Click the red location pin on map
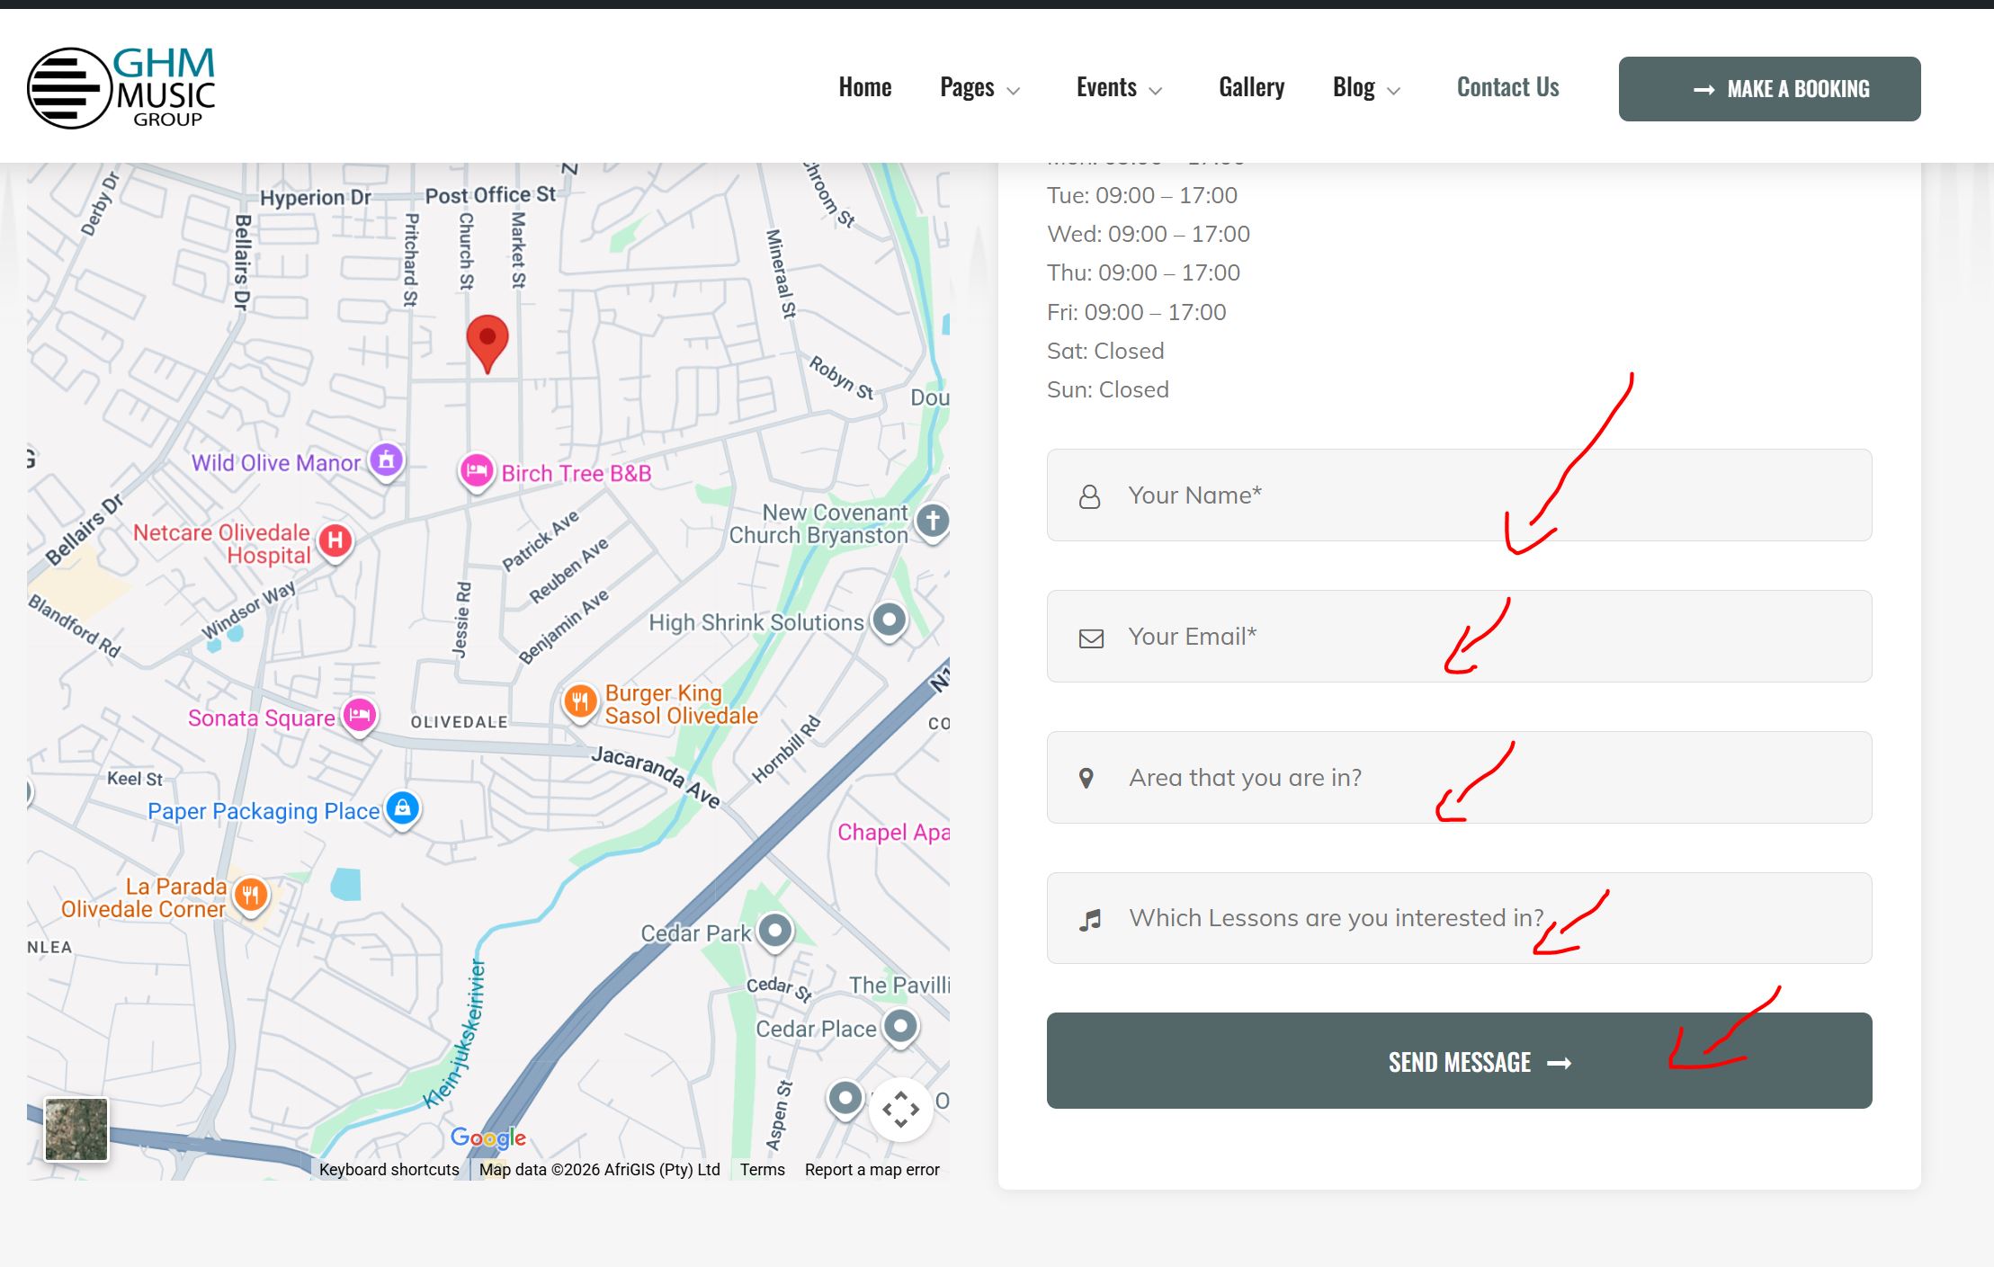This screenshot has height=1267, width=1994. point(487,341)
